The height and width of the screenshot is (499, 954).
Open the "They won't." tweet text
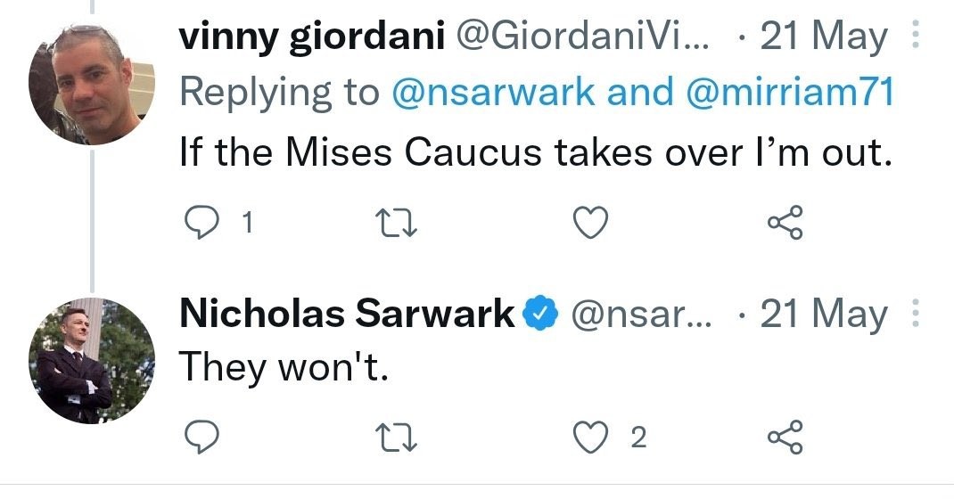(285, 367)
